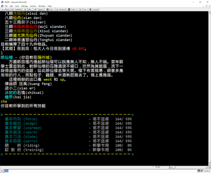
Task: Click the clock in the command bar
Action: pos(207,171)
